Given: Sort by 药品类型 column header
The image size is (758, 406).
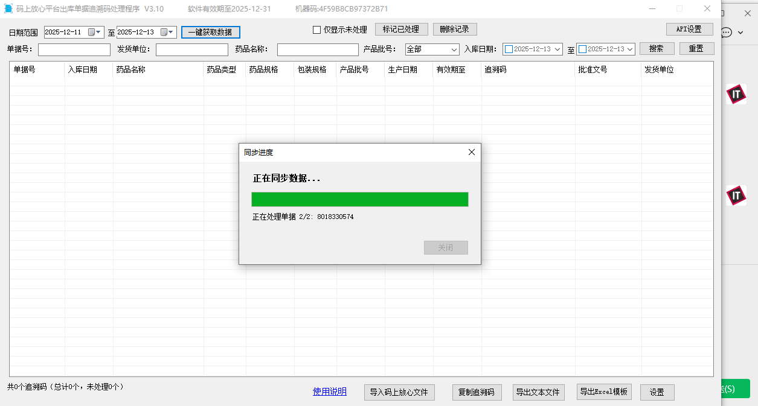Looking at the screenshot, I should pos(225,70).
